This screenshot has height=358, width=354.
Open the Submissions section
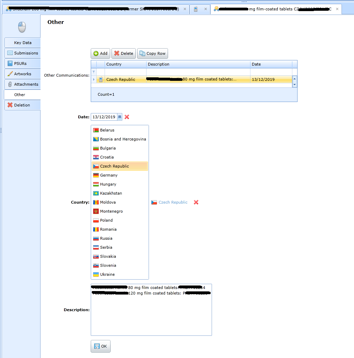click(23, 53)
